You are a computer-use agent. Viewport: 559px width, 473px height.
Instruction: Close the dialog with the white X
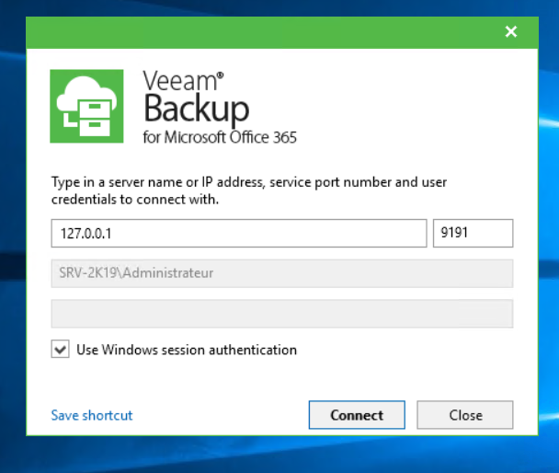coord(511,31)
